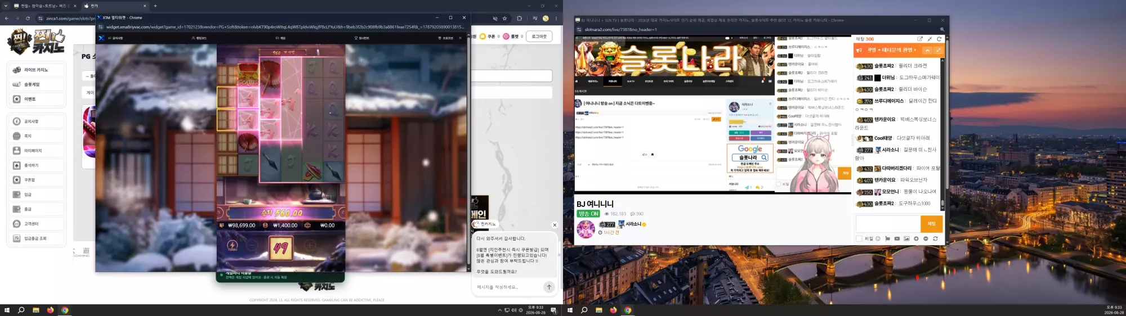Open the emoji picker in slotnara chat
The height and width of the screenshot is (316, 1126).
click(x=878, y=239)
